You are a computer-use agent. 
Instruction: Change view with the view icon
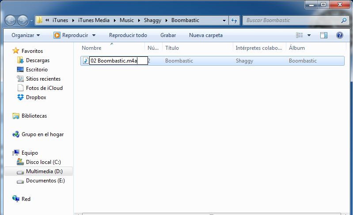pyautogui.click(x=300, y=35)
